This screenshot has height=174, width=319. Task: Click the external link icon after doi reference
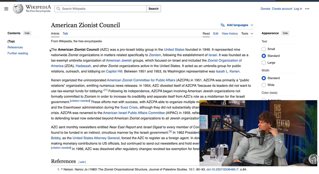tap(237, 169)
